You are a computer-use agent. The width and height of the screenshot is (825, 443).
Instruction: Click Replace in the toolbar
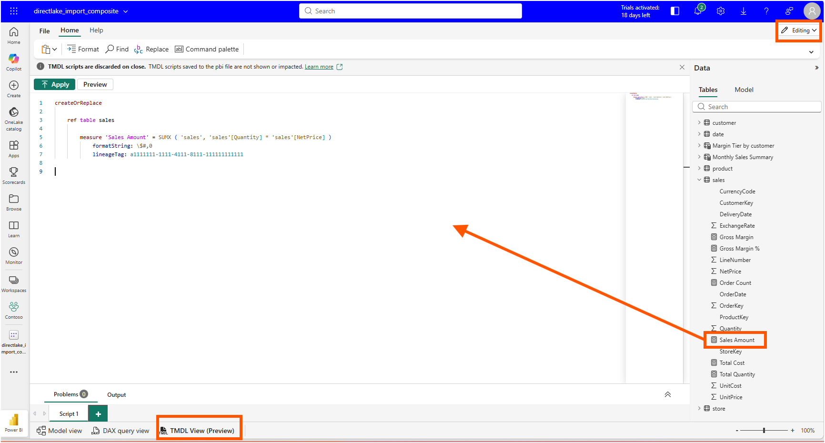coord(151,49)
